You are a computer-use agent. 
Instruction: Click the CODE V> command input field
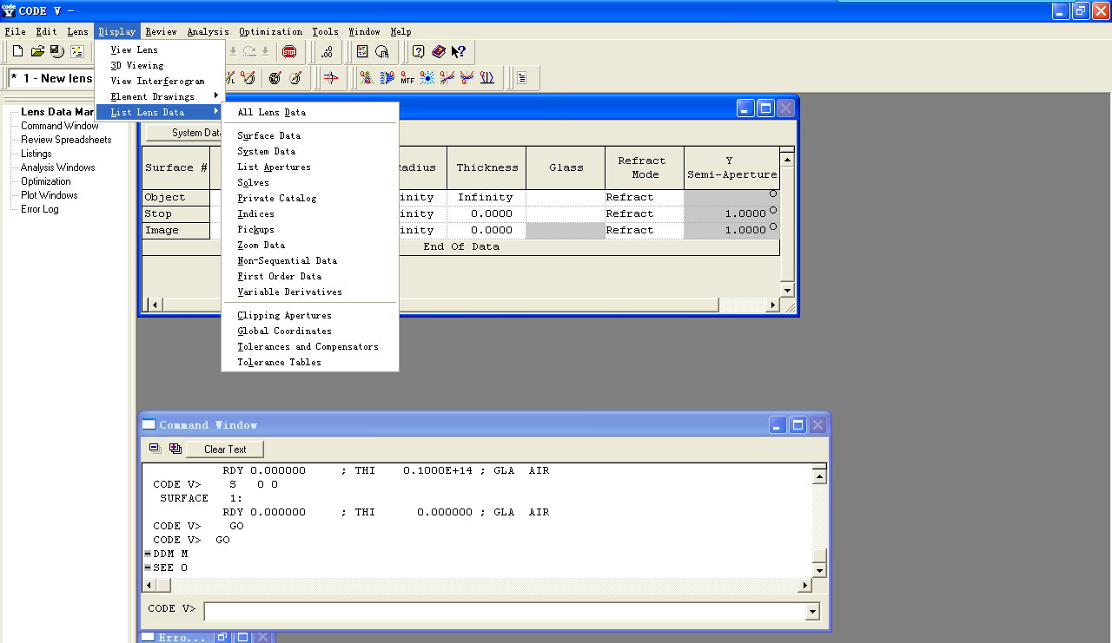point(505,612)
